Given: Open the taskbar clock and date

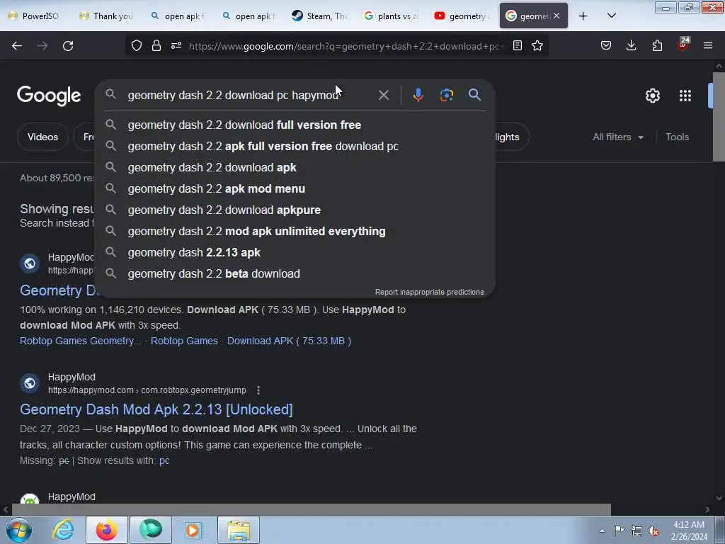Looking at the screenshot, I should click(x=689, y=531).
